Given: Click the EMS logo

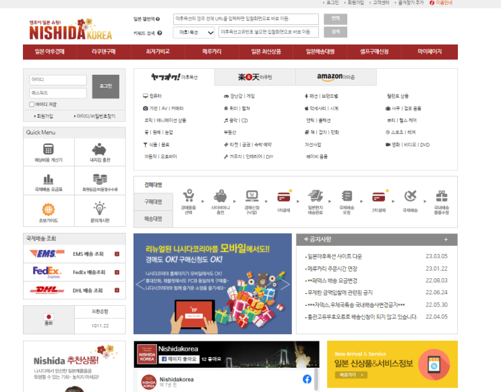Looking at the screenshot, I should [x=47, y=254].
